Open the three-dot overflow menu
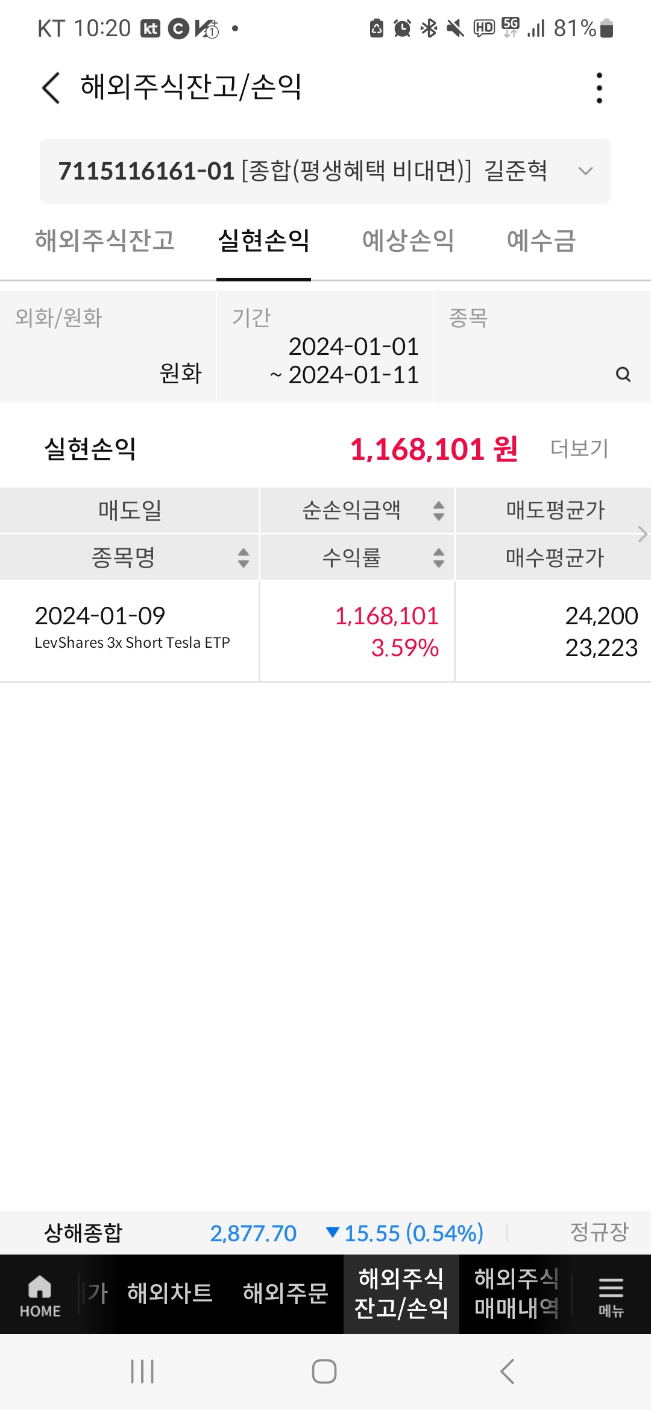 coord(599,88)
